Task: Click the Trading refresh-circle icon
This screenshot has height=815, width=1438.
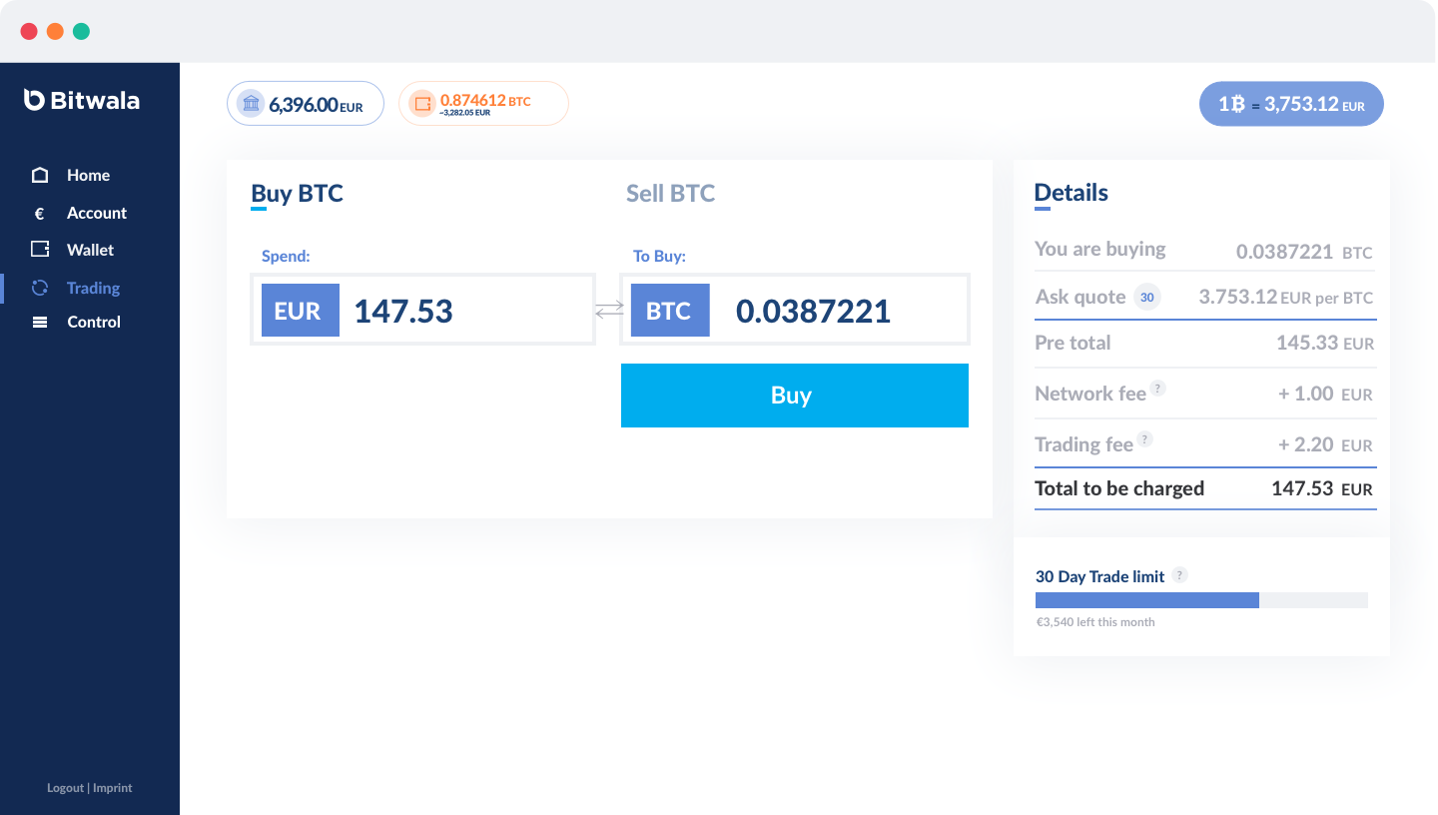Action: click(x=40, y=288)
